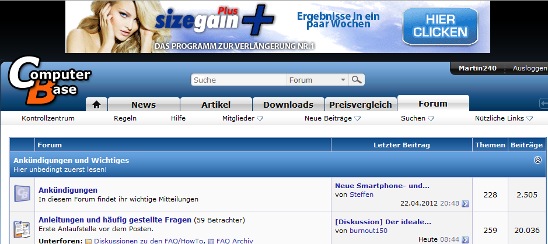This screenshot has height=244, width=548.
Task: Expand the Suchen menu
Action: click(431, 119)
